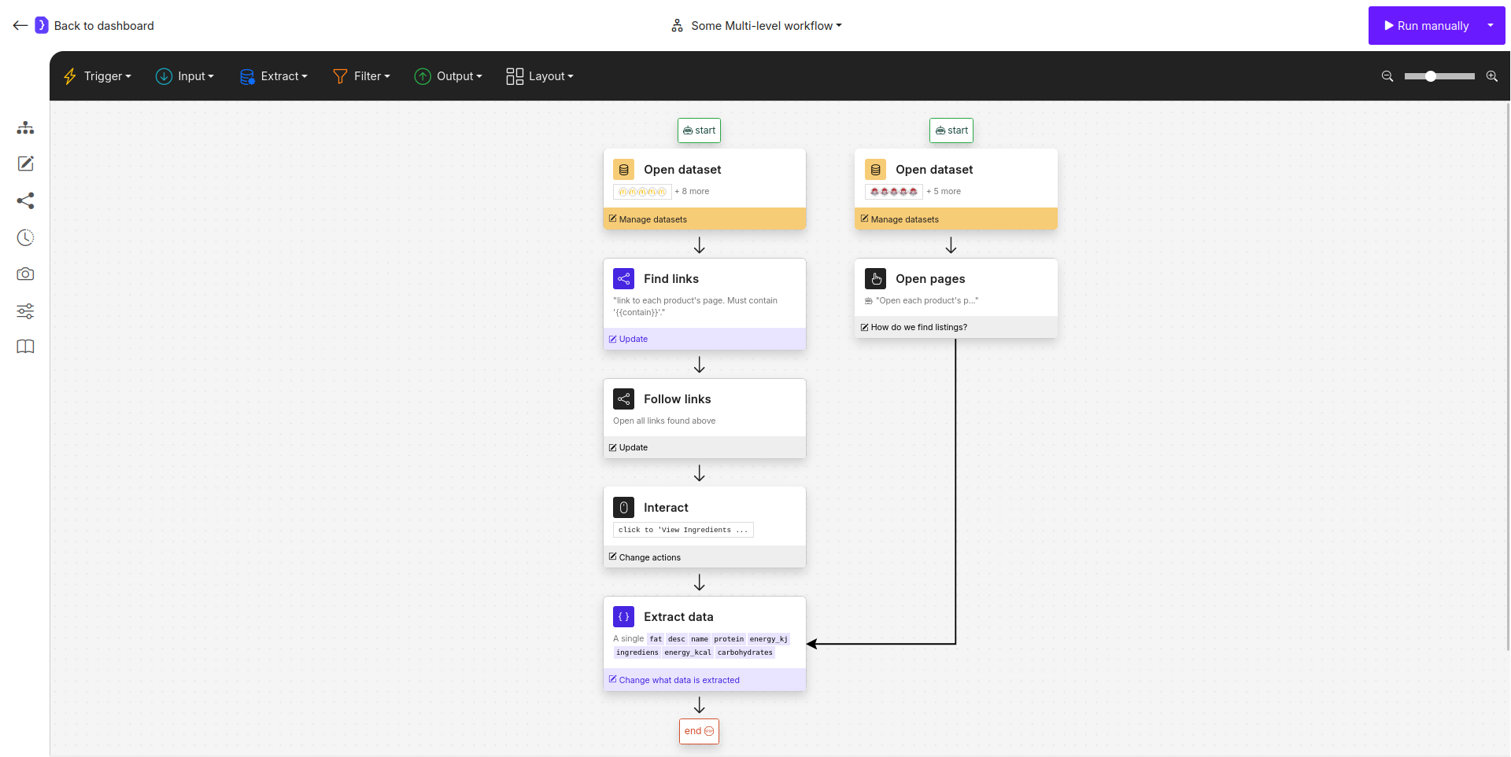Viewport: 1511px width, 757px height.
Task: Expand the Layout menu in the toolbar
Action: (540, 76)
